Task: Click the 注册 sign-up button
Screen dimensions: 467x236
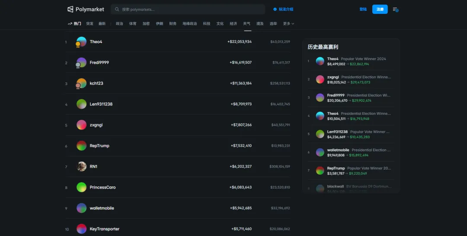Action: (380, 9)
